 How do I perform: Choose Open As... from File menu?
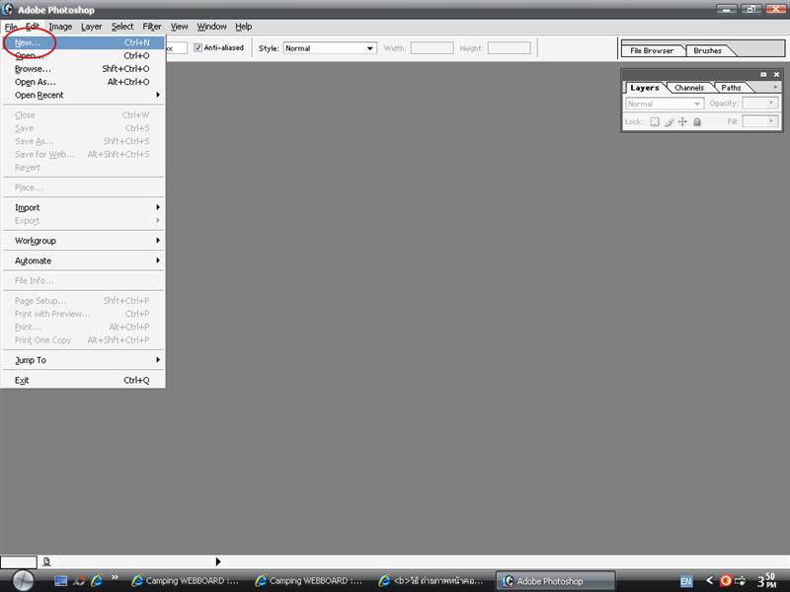[x=36, y=82]
